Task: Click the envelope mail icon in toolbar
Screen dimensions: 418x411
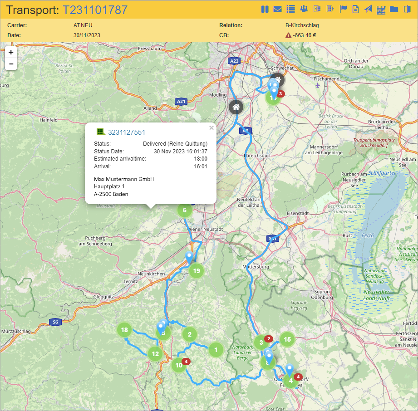Action: point(277,9)
